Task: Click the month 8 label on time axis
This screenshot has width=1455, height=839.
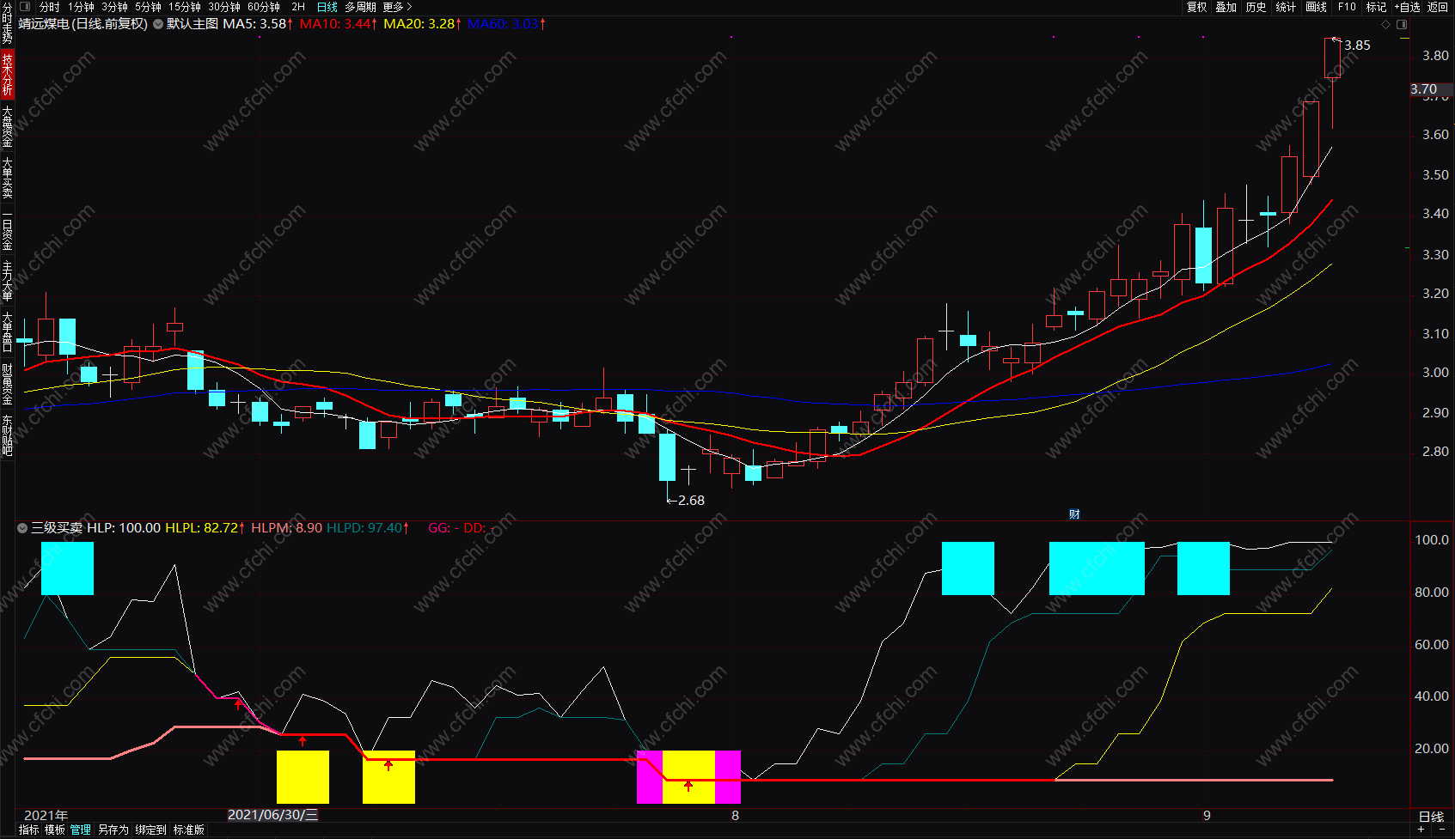Action: (735, 816)
